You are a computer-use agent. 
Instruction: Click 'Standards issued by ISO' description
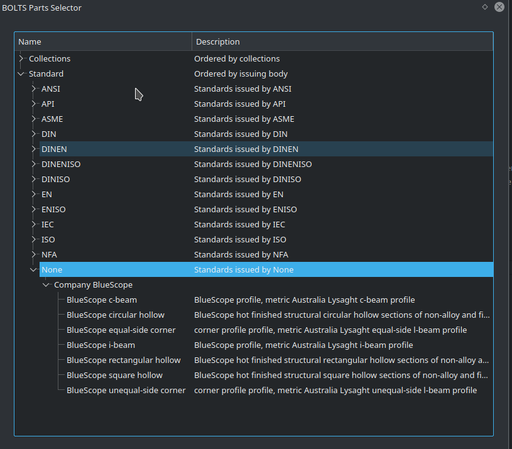click(240, 239)
